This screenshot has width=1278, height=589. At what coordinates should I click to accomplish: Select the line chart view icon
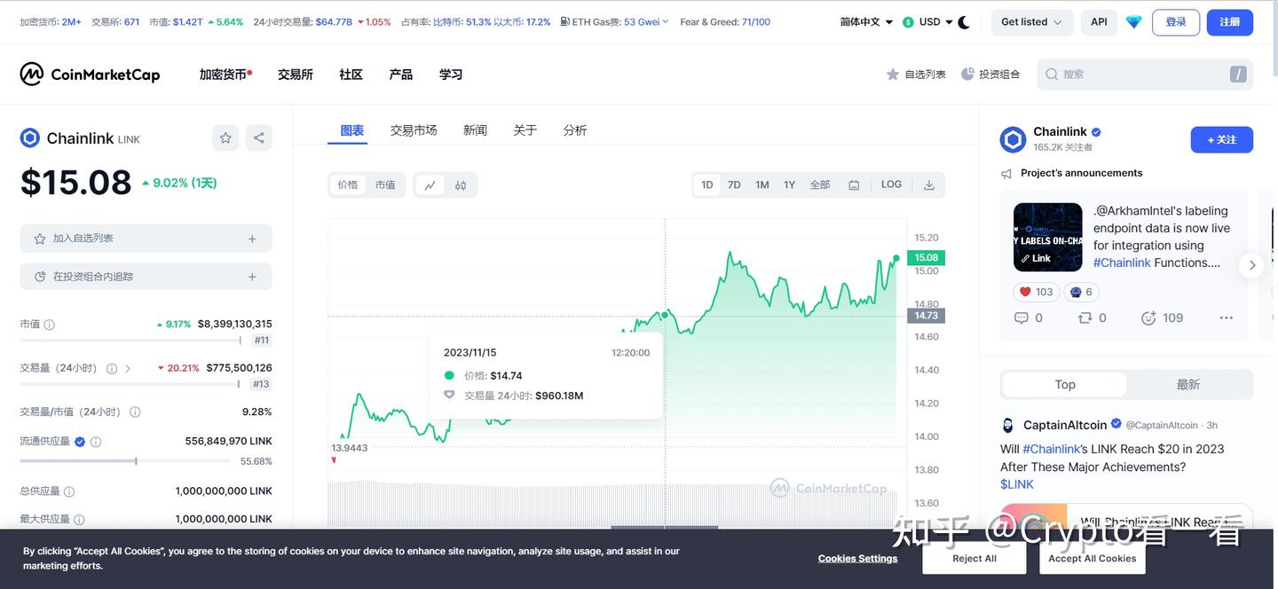[x=430, y=185]
